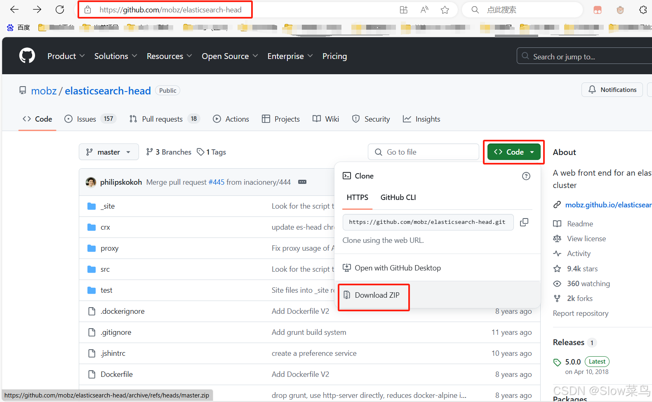Click the tag icon beside release 5.0.0
Image resolution: width=652 pixels, height=402 pixels.
(557, 362)
